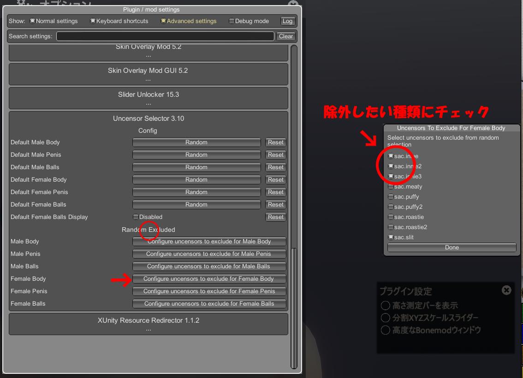Clear the search settings text
This screenshot has width=523, height=378.
coord(286,36)
